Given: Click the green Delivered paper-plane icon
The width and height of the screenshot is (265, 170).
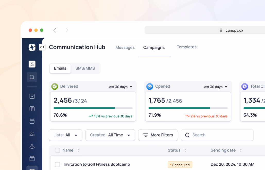Looking at the screenshot, I should (x=55, y=87).
